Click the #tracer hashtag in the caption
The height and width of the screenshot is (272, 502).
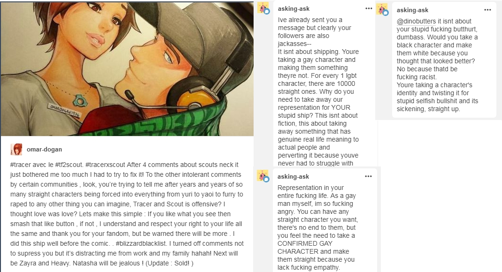click(x=19, y=166)
